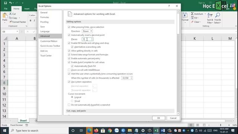
Task: Open the Fill dropdown in Editing group
Action: coord(195,18)
